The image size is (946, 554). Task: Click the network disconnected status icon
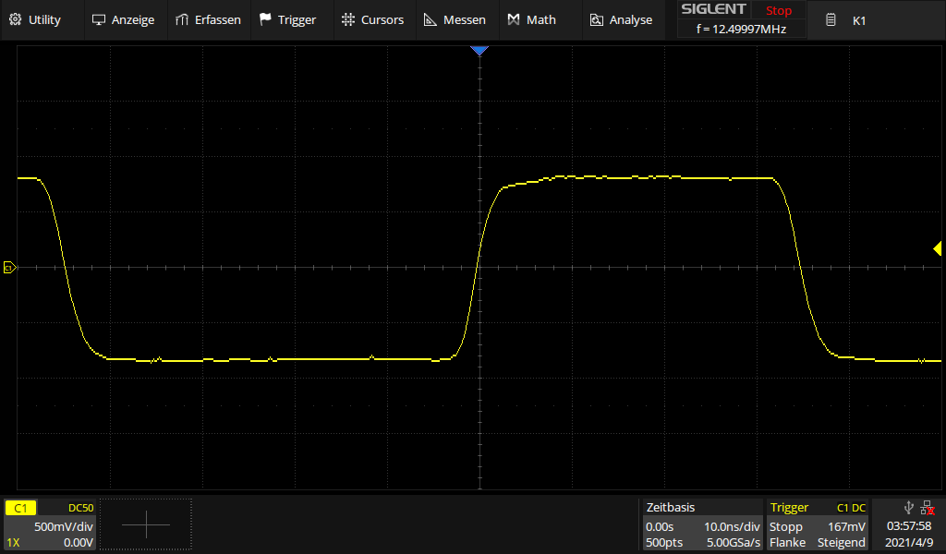[928, 508]
